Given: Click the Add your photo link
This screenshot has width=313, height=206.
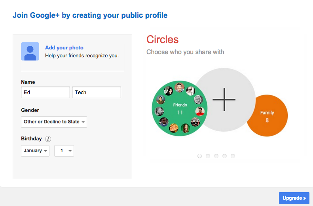Looking at the screenshot, I should click(x=64, y=48).
